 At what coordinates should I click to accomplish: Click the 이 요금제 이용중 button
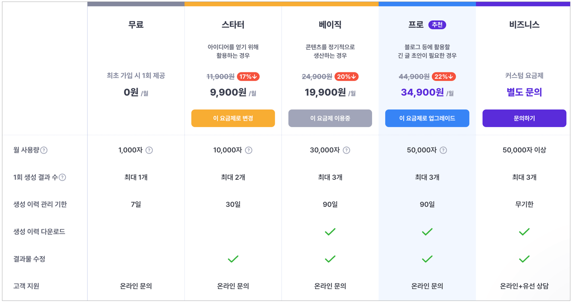[330, 118]
